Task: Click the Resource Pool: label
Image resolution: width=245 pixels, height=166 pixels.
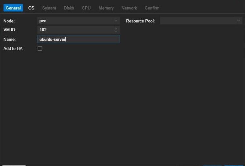Action: click(140, 21)
